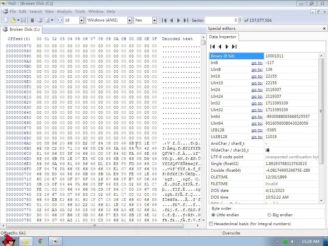
Task: Click the hex view vertical scrollbar thumb
Action: [203, 43]
